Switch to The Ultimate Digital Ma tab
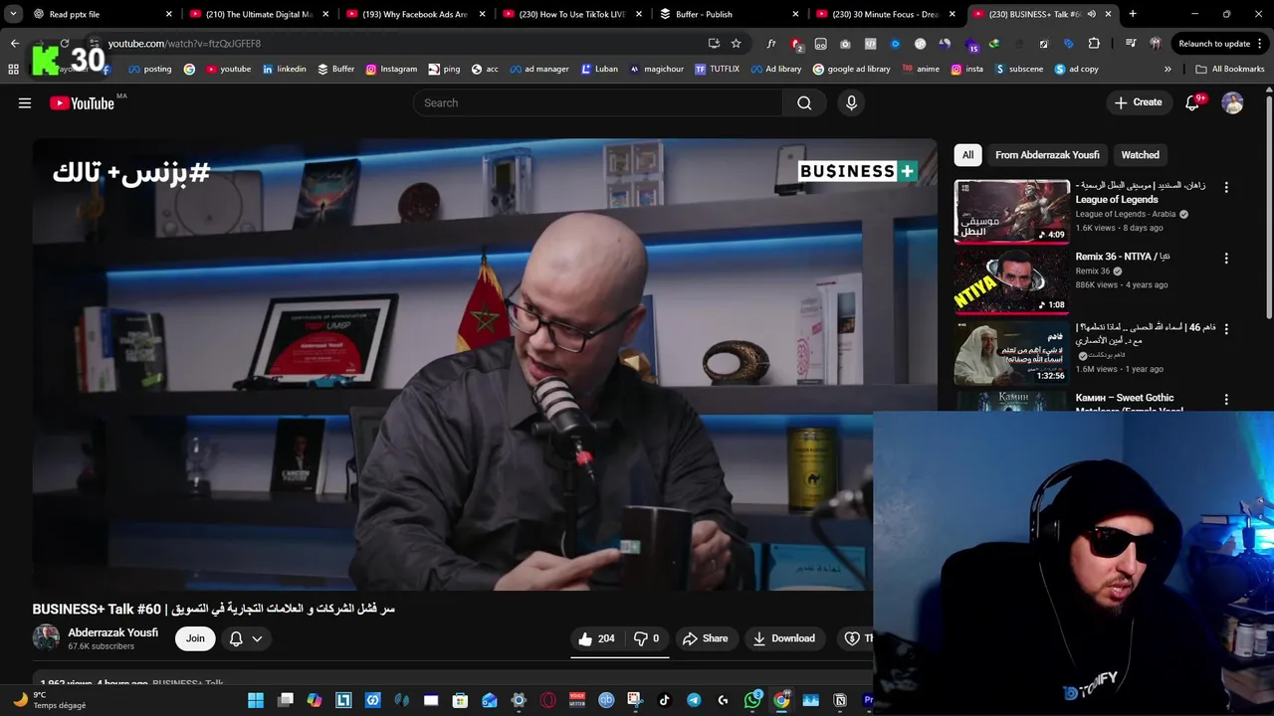Viewport: 1274px width, 716px height. pyautogui.click(x=259, y=14)
